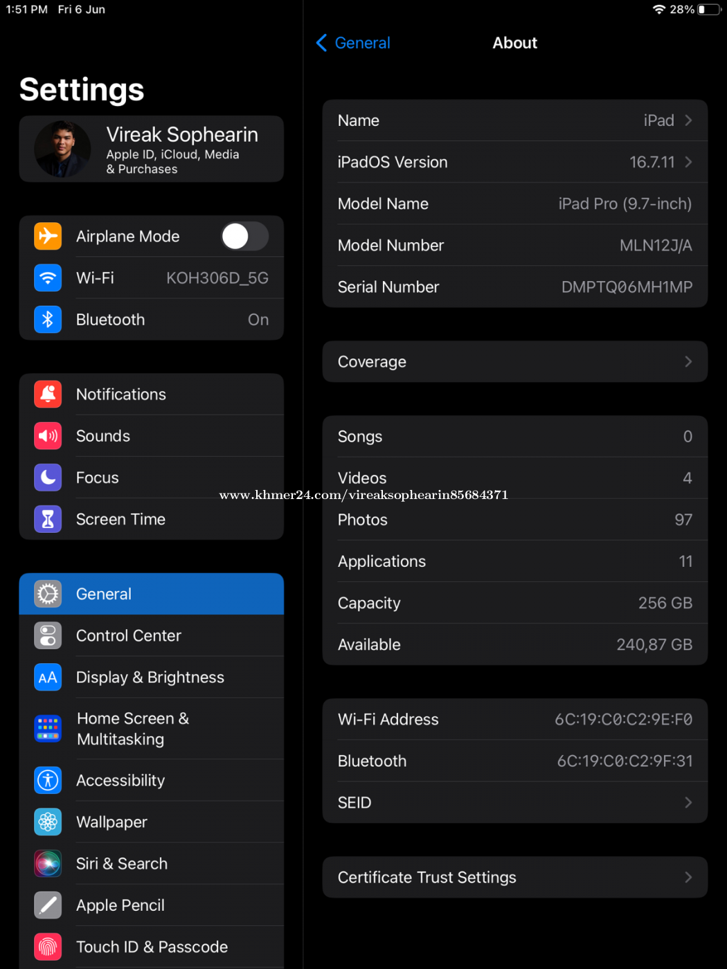Viewport: 727px width, 969px height.
Task: Tap the Photos count 97
Action: click(683, 520)
